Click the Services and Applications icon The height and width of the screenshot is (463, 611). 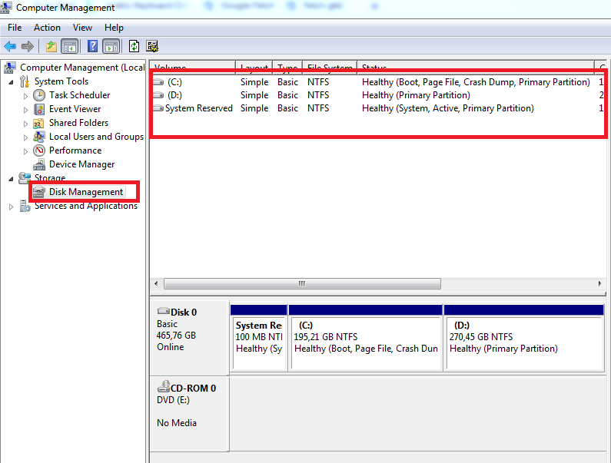pos(25,206)
